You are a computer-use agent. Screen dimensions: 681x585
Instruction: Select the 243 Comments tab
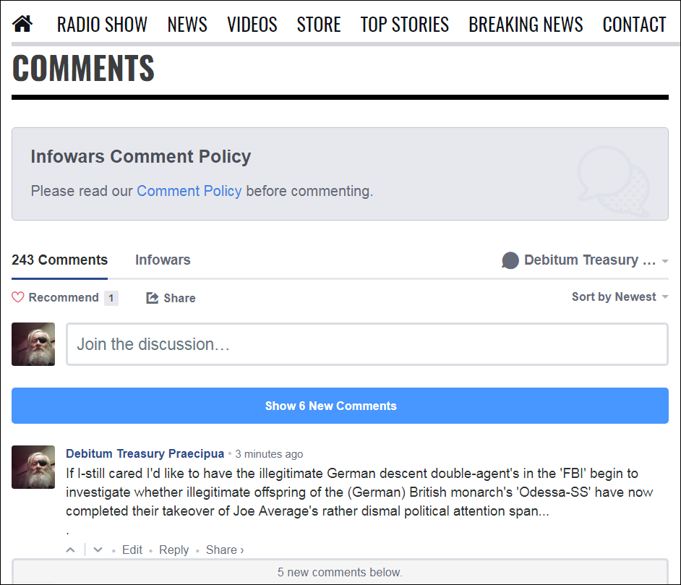[x=59, y=260]
